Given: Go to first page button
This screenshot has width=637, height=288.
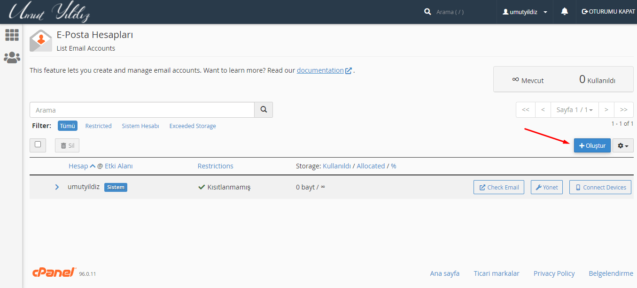Looking at the screenshot, I should (526, 110).
